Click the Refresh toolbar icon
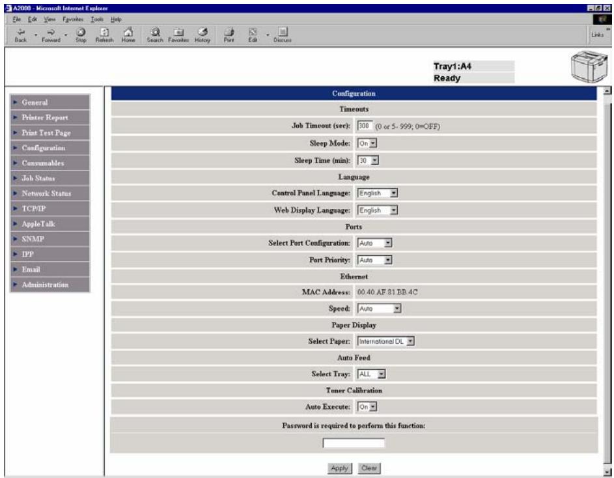The image size is (614, 478). [x=105, y=35]
